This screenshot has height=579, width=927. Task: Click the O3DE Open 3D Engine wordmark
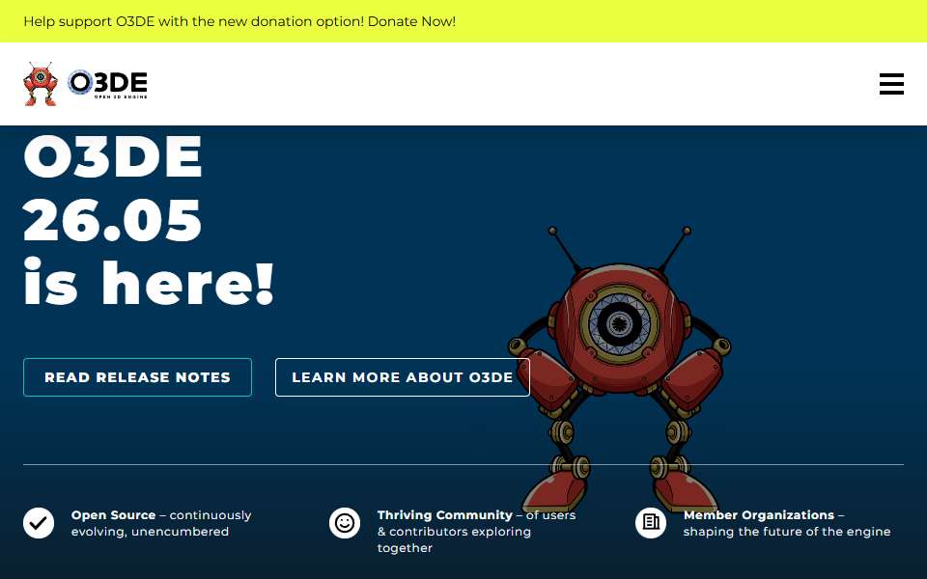click(x=107, y=84)
